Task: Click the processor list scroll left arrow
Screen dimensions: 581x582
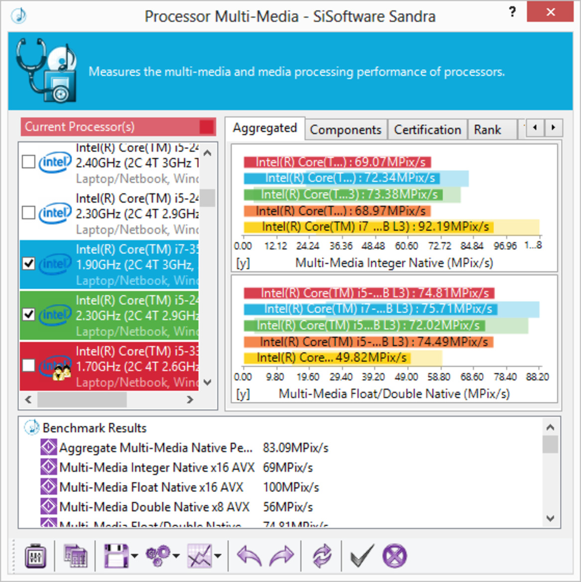Action: click(x=28, y=399)
